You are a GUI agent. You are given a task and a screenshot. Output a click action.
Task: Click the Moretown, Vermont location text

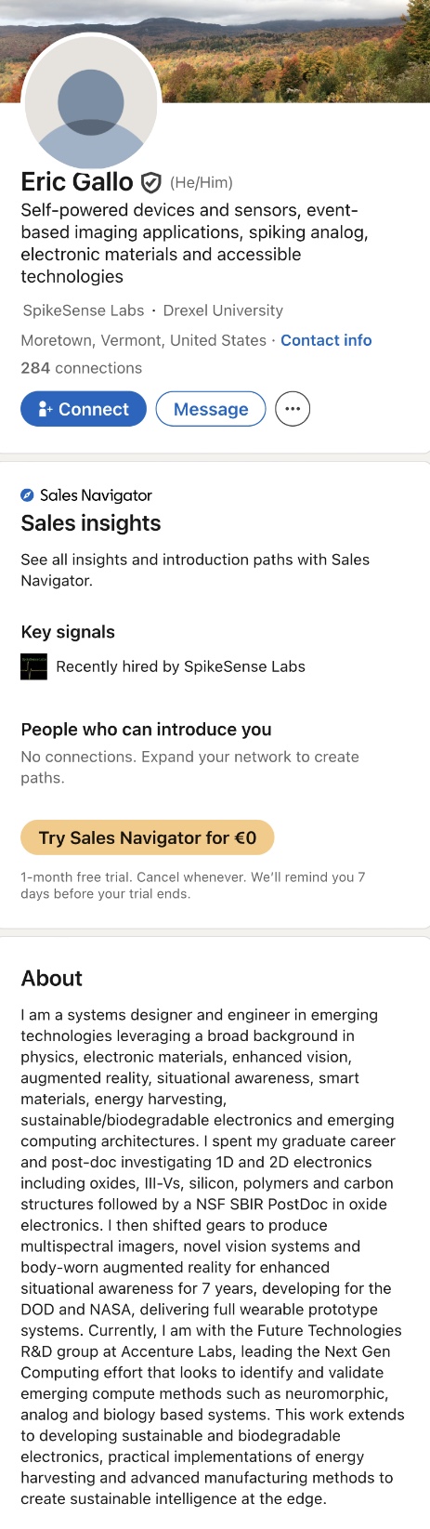click(144, 340)
